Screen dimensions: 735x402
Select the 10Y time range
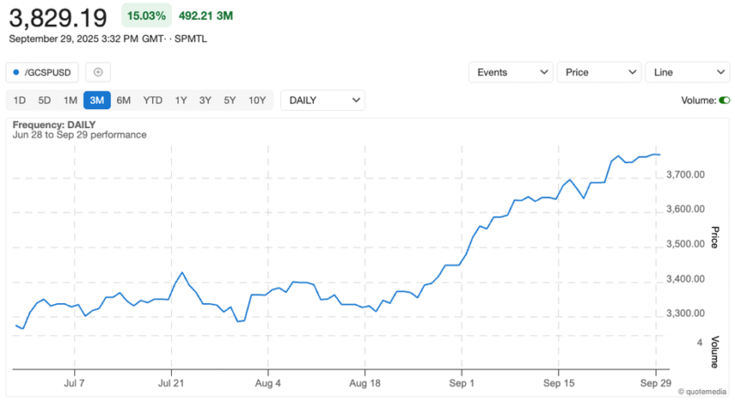257,101
